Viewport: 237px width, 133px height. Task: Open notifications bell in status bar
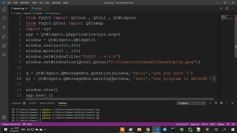click(x=233, y=124)
